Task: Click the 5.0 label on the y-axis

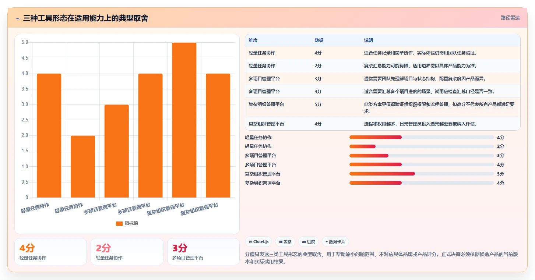Action: tap(25, 42)
